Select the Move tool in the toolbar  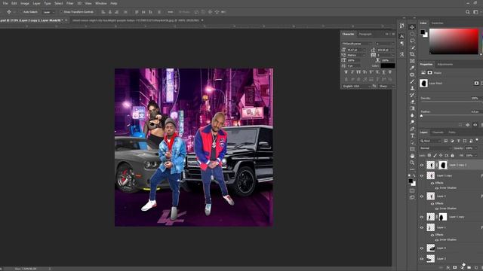412,27
